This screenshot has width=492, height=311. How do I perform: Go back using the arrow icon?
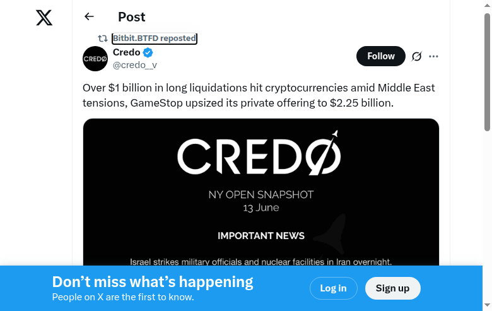pos(89,17)
